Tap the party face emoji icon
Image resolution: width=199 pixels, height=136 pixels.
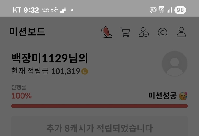tap(183, 96)
